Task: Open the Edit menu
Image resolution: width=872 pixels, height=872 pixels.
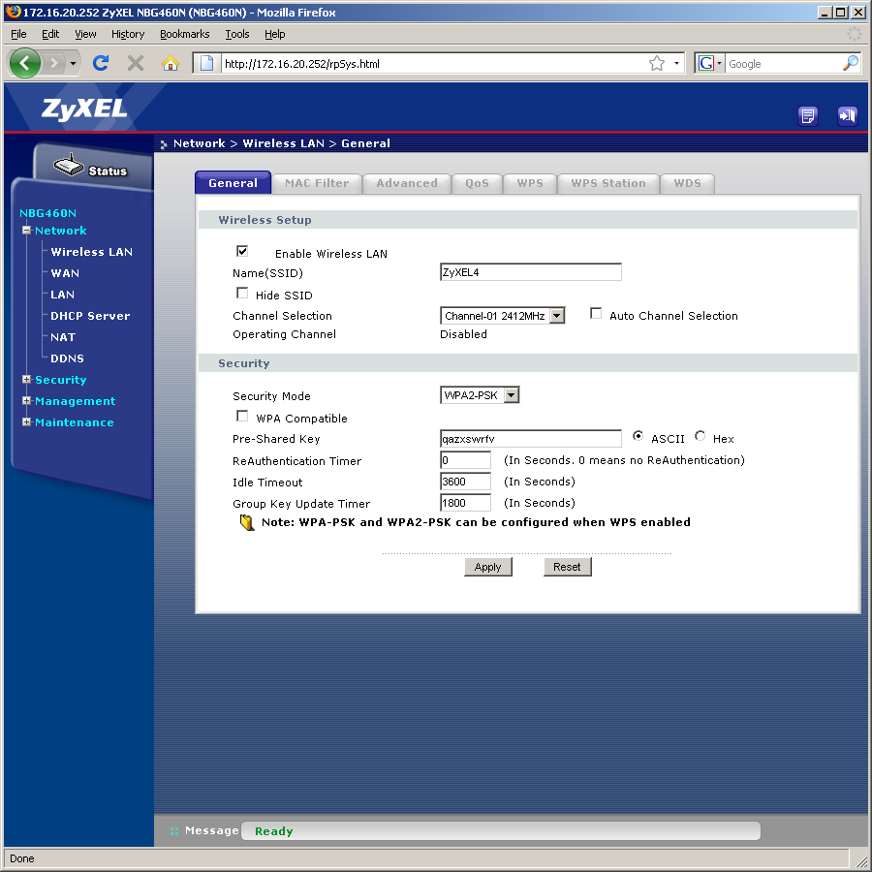Action: coord(50,34)
